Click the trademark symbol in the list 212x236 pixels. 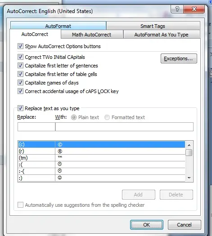click(60, 157)
